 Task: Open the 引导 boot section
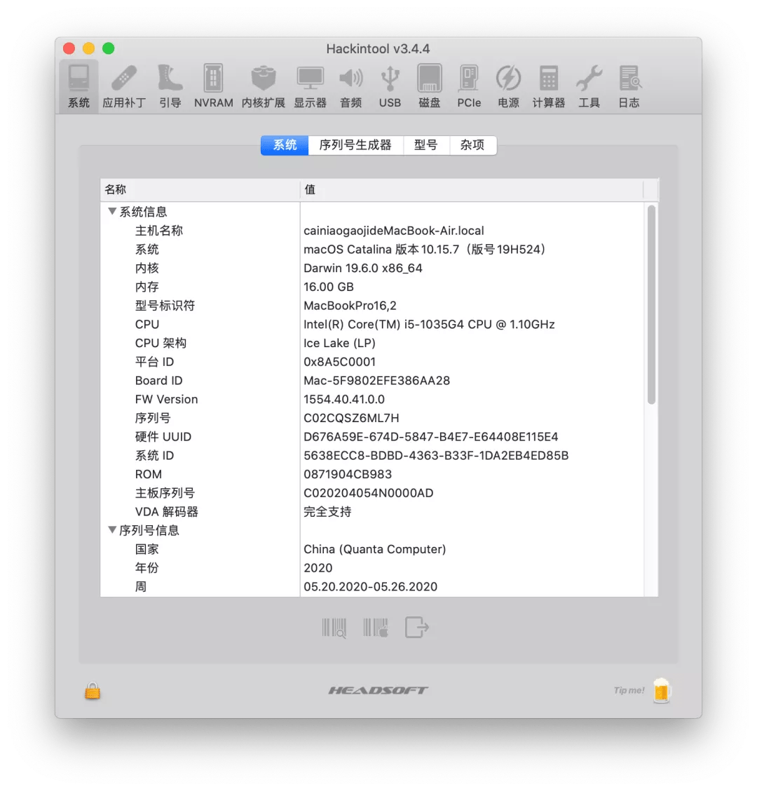click(170, 86)
